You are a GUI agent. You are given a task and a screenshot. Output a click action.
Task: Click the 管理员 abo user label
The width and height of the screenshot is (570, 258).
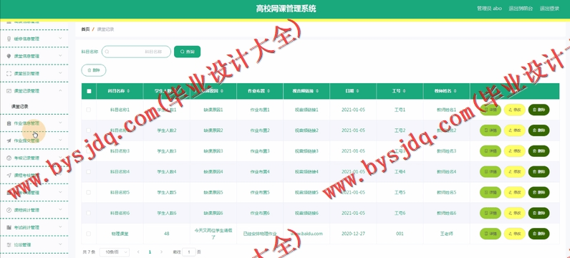pyautogui.click(x=489, y=9)
